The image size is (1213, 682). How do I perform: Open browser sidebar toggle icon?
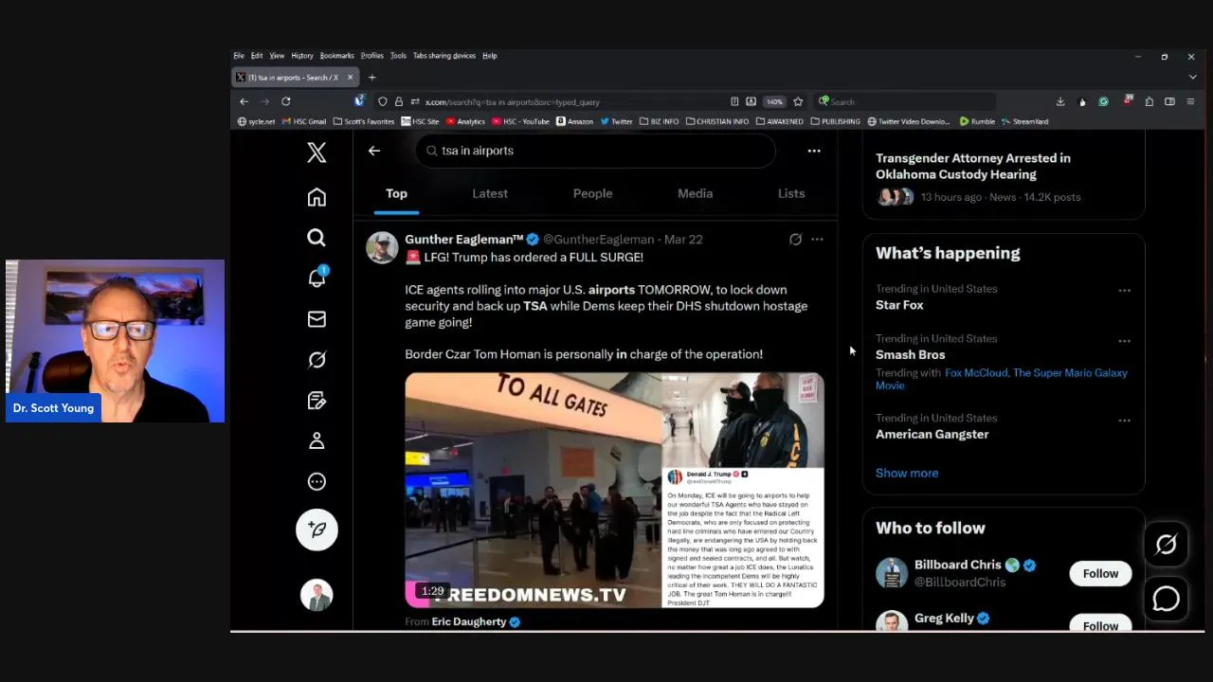(1169, 101)
